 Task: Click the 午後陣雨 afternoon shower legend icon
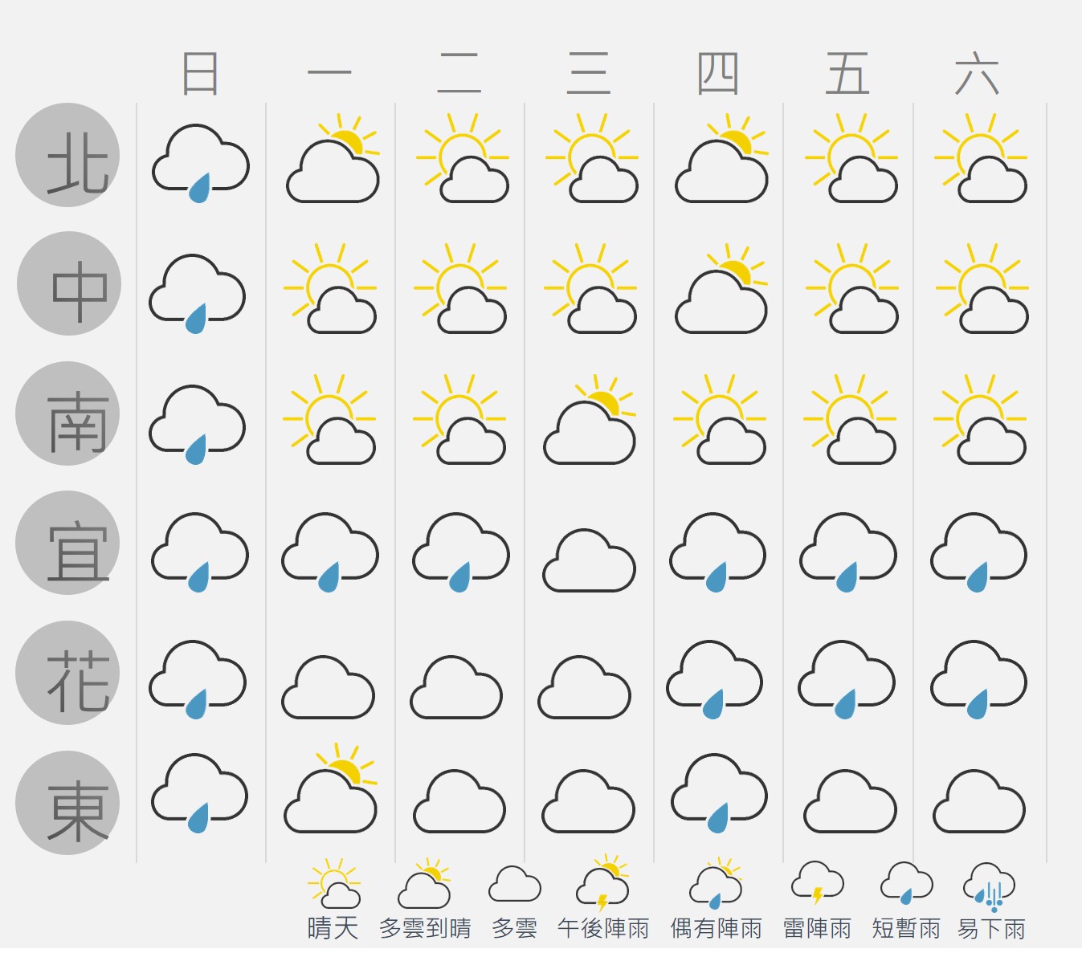pos(602,883)
